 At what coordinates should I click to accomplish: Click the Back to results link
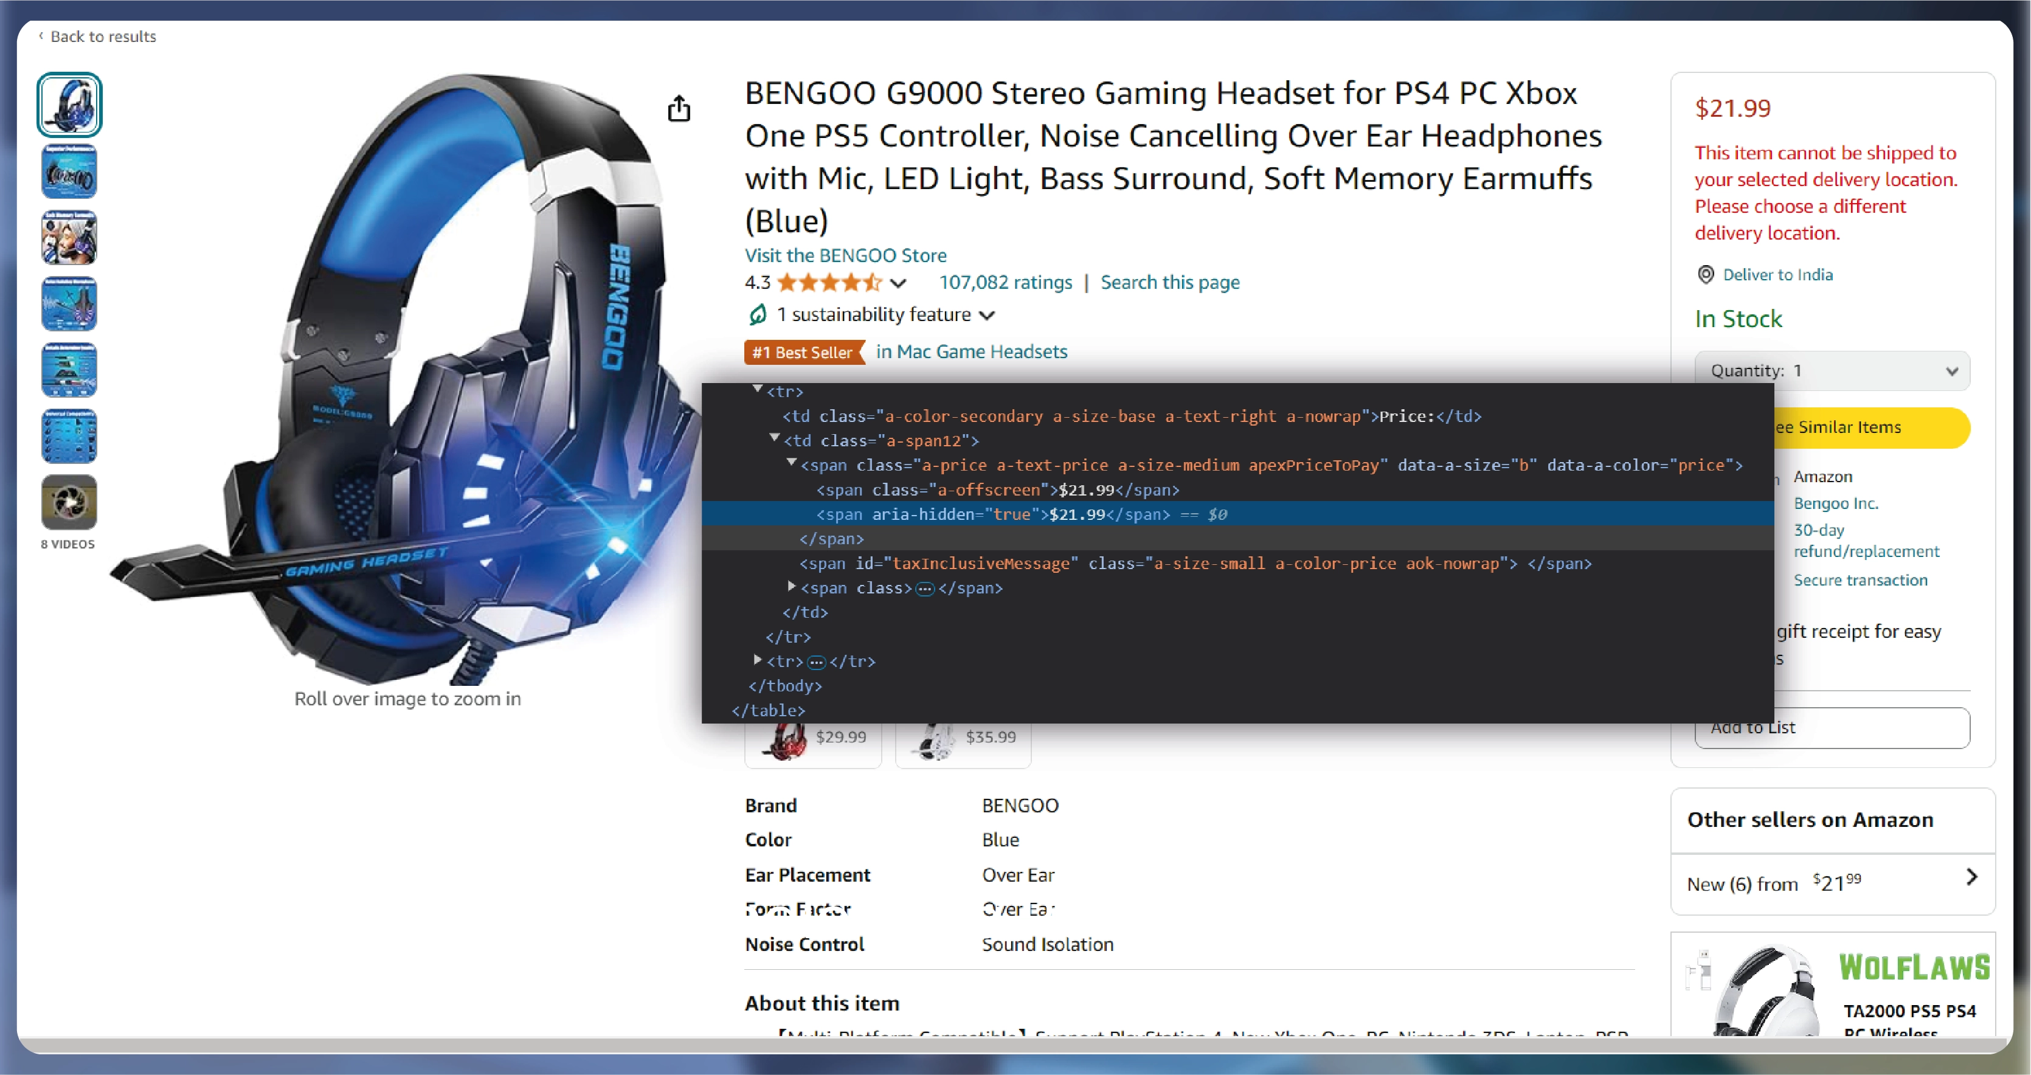(98, 36)
